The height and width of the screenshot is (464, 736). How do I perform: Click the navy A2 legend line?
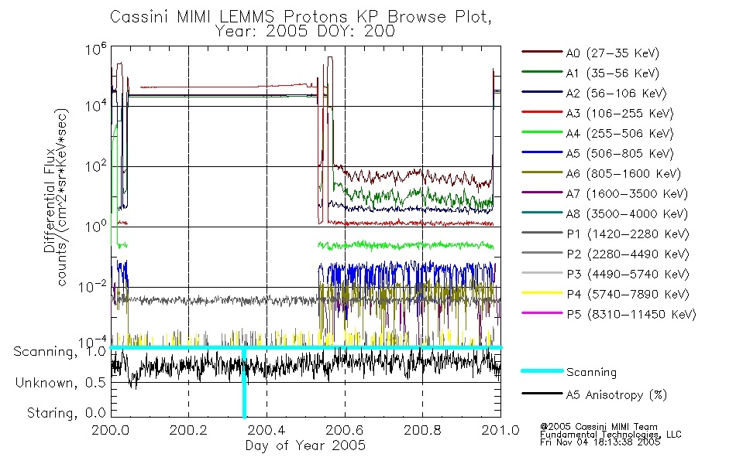coord(542,92)
